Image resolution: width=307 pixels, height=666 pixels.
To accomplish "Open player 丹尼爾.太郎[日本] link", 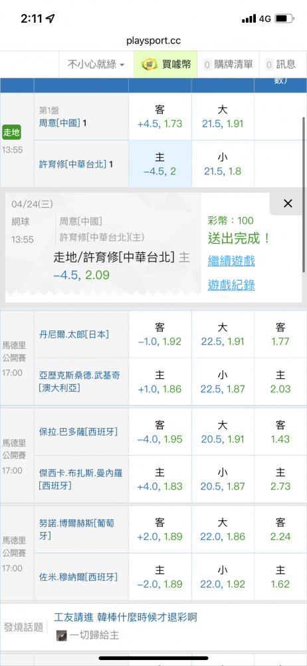I will tap(74, 335).
